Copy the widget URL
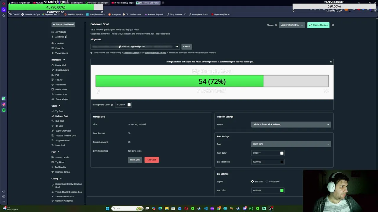The image size is (378, 212). (132, 47)
